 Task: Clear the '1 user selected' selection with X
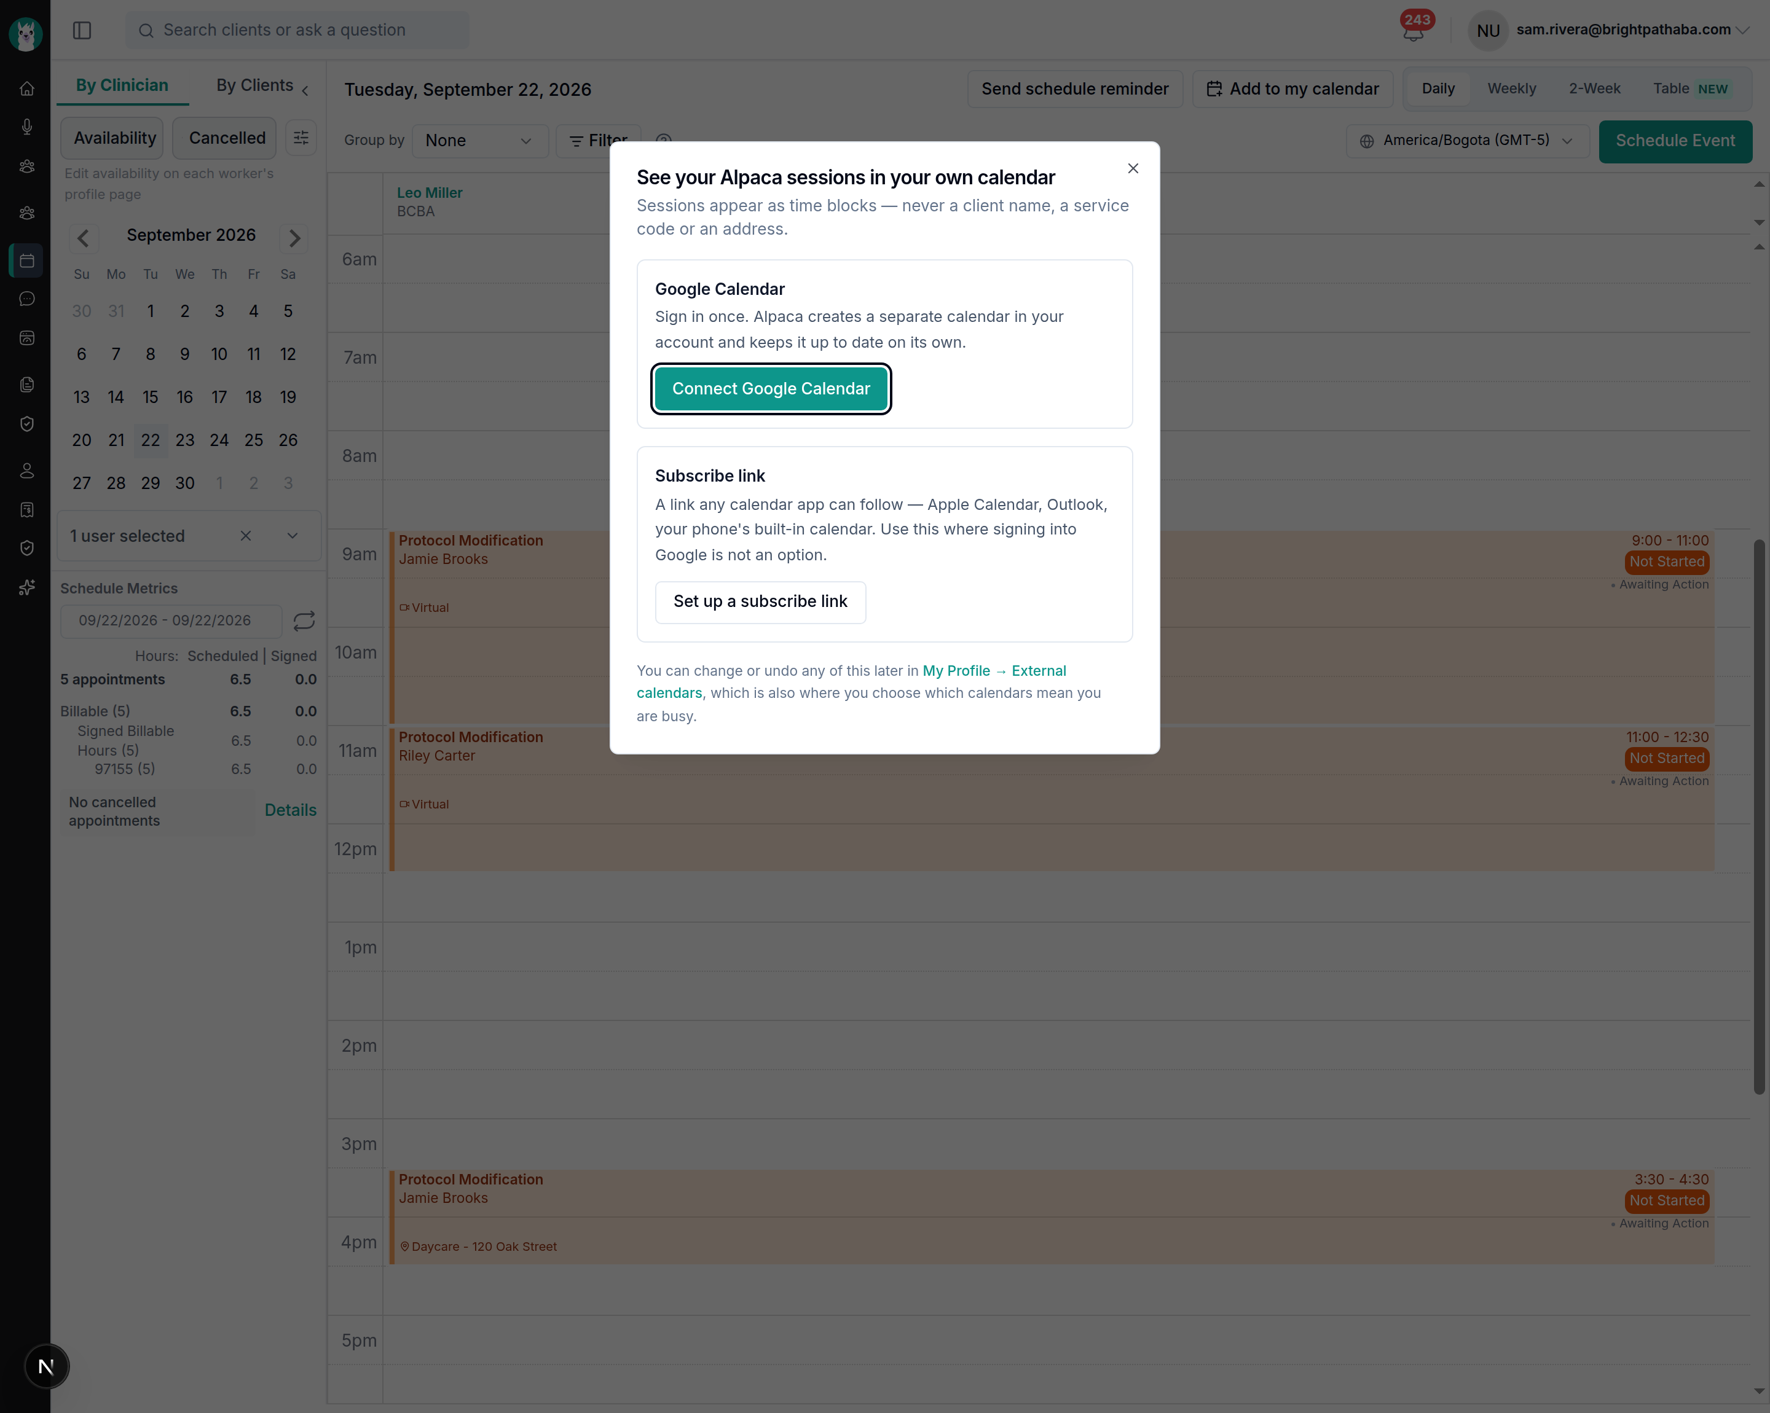pyautogui.click(x=245, y=536)
